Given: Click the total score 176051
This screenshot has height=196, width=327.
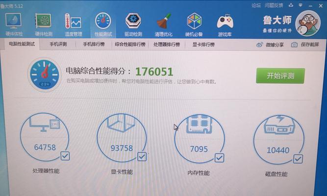Looking at the screenshot, I should pyautogui.click(x=154, y=72).
